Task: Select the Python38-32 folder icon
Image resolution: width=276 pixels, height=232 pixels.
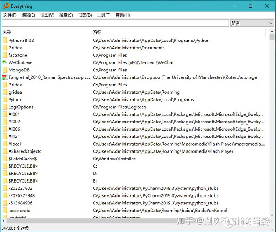Action: tap(5, 40)
